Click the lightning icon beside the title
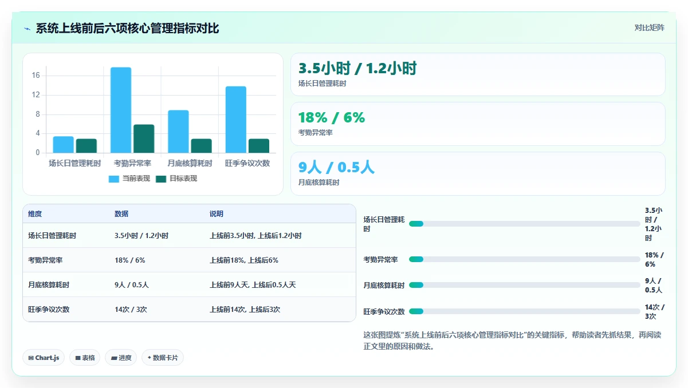Viewport: 688px width, 388px height. tap(27, 29)
